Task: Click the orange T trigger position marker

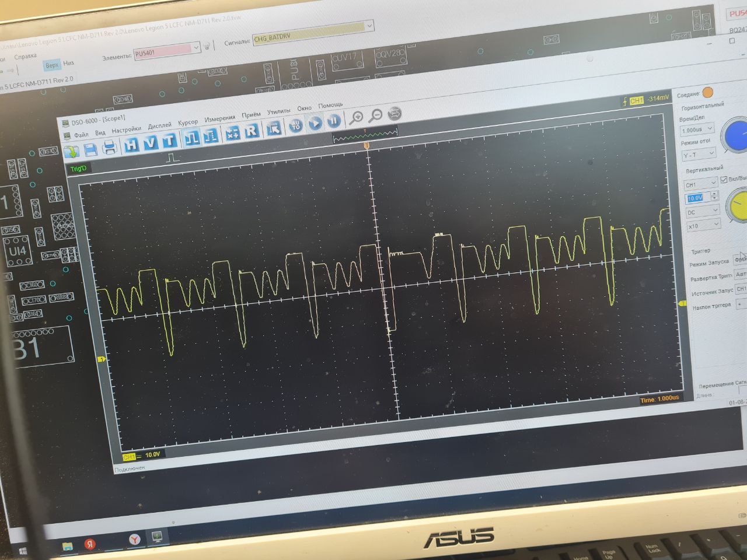Action: 367,145
